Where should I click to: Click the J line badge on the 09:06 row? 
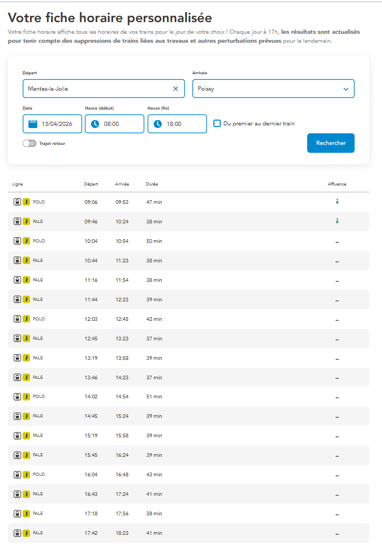[26, 202]
